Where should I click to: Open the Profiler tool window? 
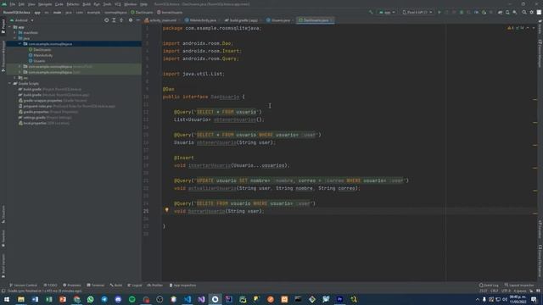point(154,286)
